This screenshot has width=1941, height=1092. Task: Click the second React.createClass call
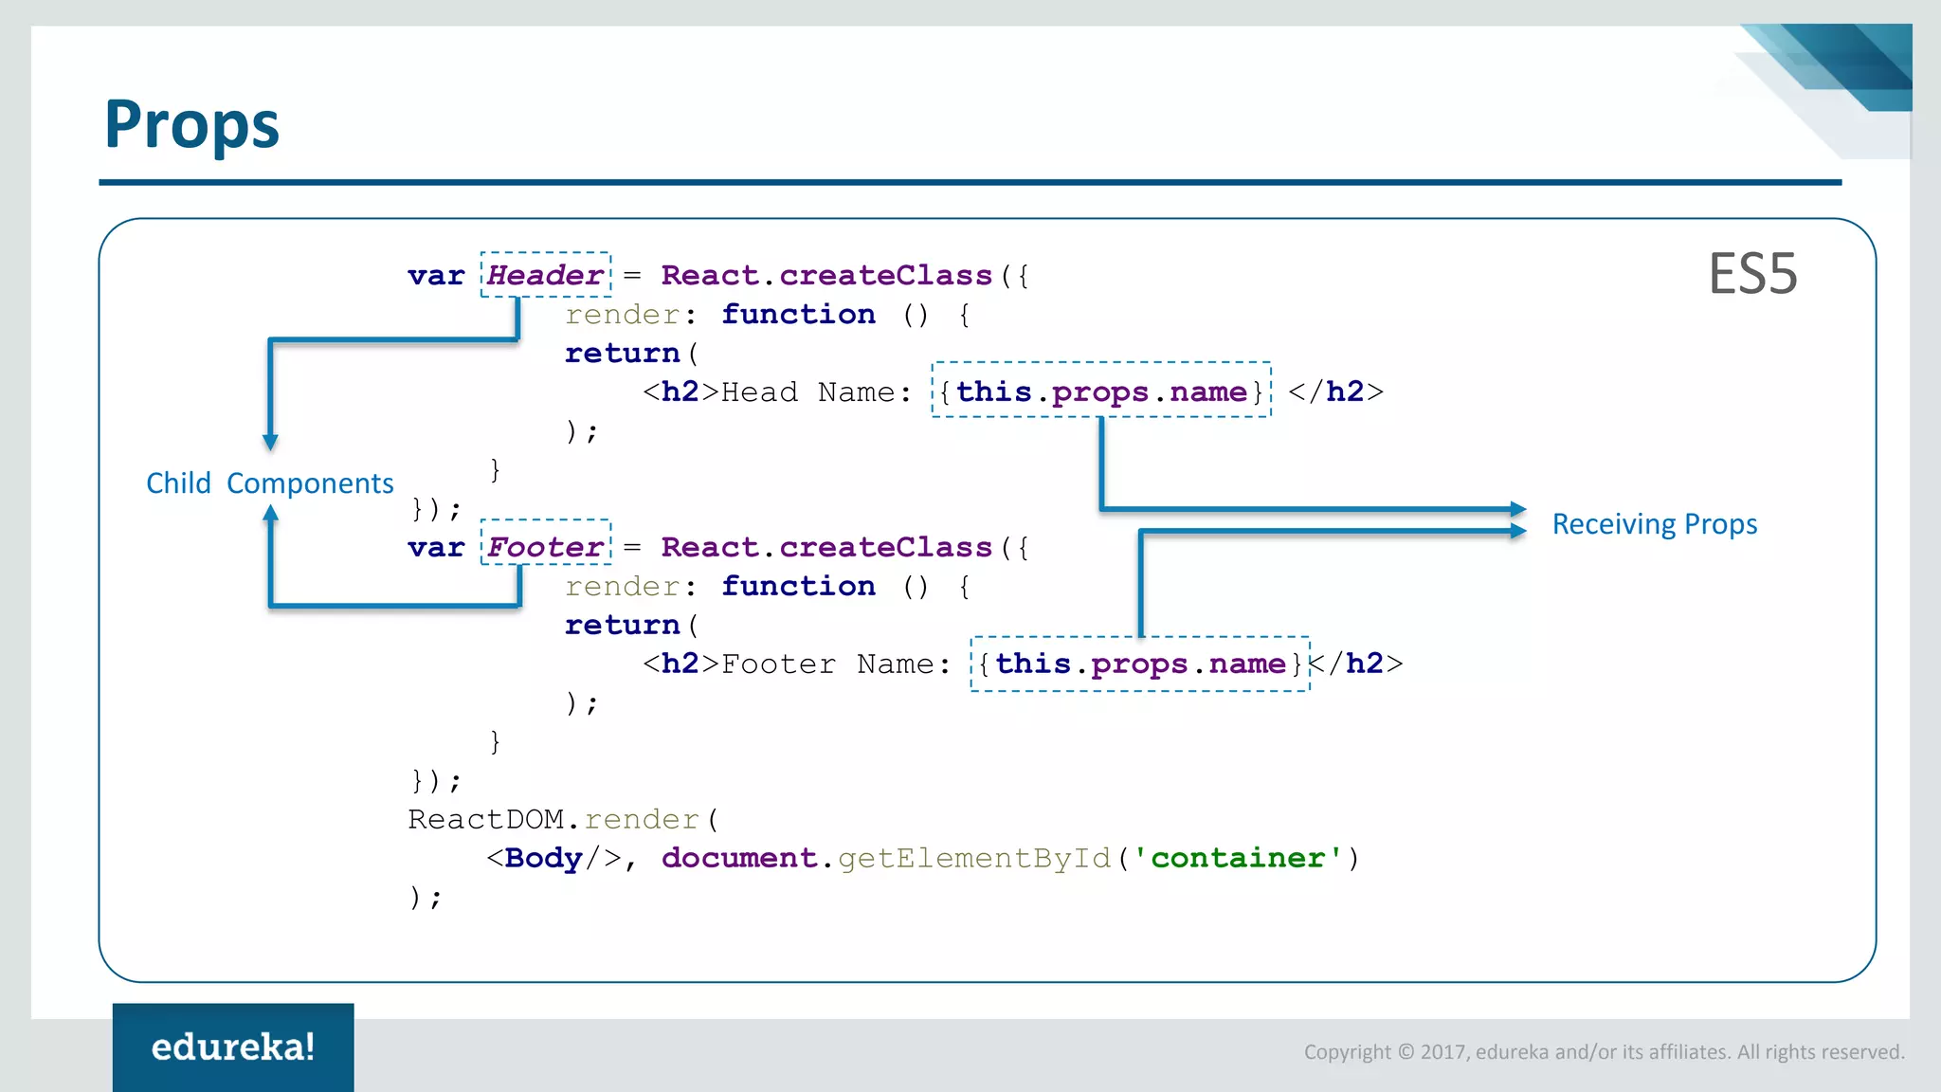coord(825,548)
